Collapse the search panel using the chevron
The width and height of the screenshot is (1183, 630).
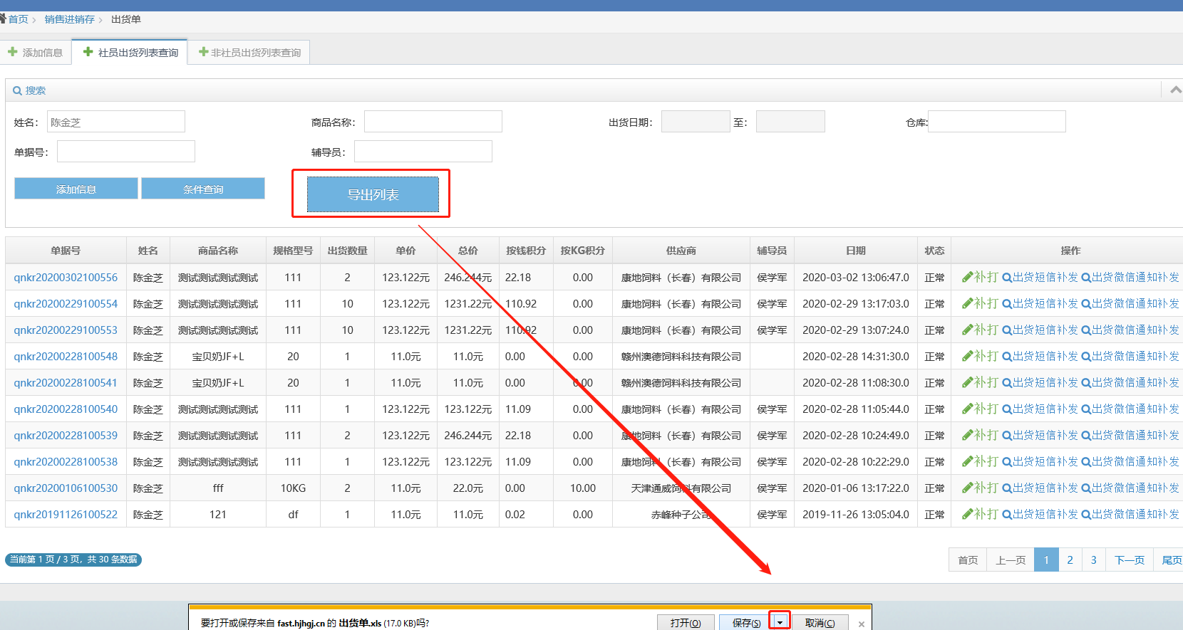[1175, 90]
